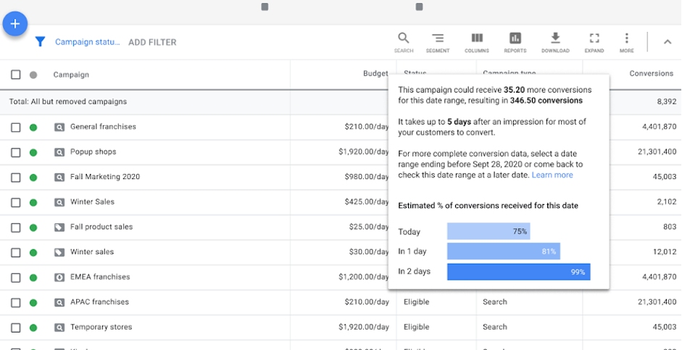The height and width of the screenshot is (350, 682).
Task: Click the 'In 2 days' 99% bar
Action: [518, 272]
